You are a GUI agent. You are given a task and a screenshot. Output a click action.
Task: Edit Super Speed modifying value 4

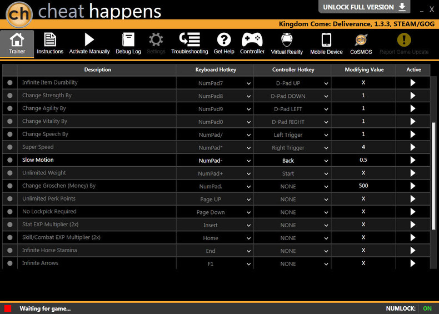coord(363,147)
